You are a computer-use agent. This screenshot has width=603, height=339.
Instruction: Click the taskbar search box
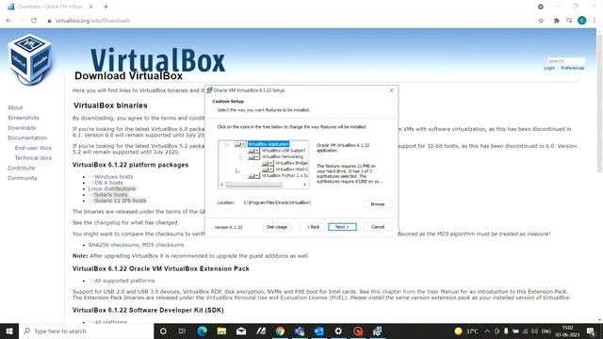87,331
